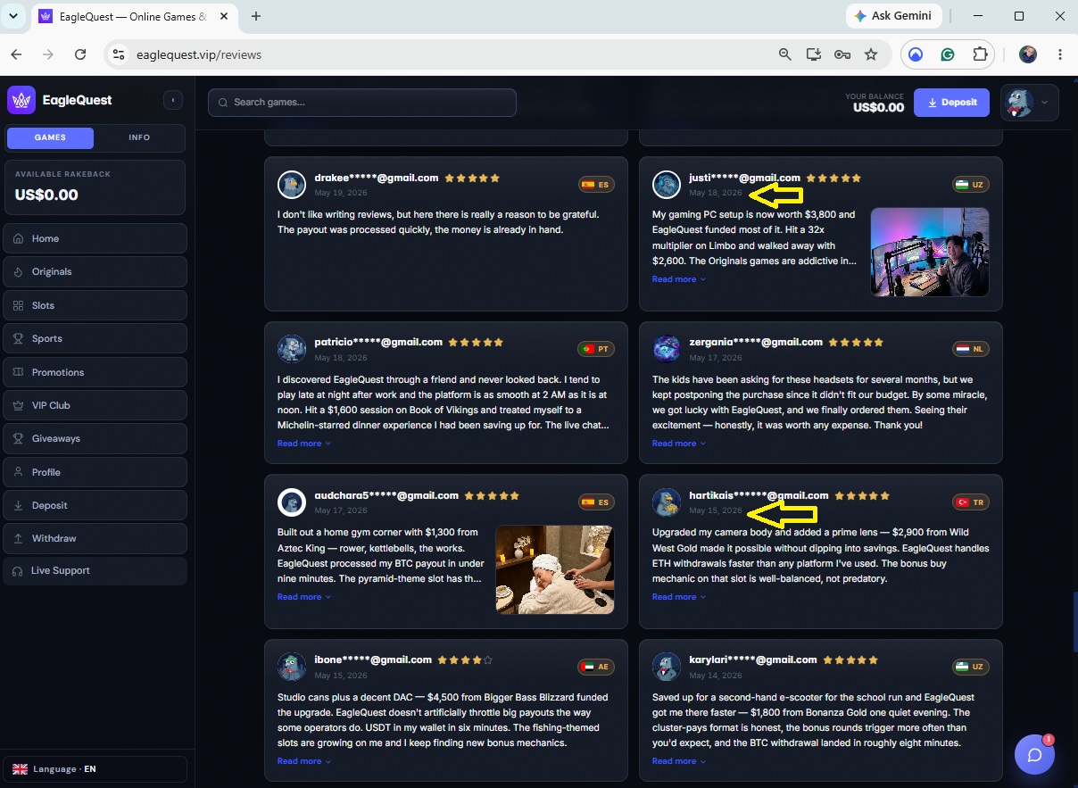Click the star rating on ibone review
The image size is (1078, 788).
(465, 660)
